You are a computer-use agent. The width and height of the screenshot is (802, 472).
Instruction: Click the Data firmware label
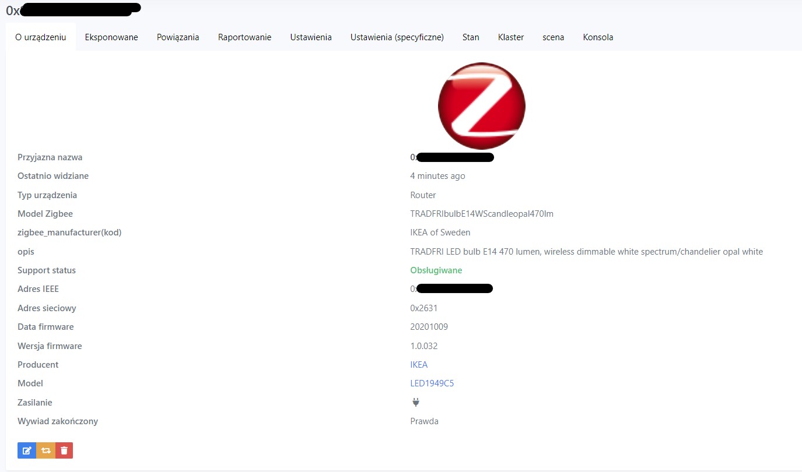point(46,327)
